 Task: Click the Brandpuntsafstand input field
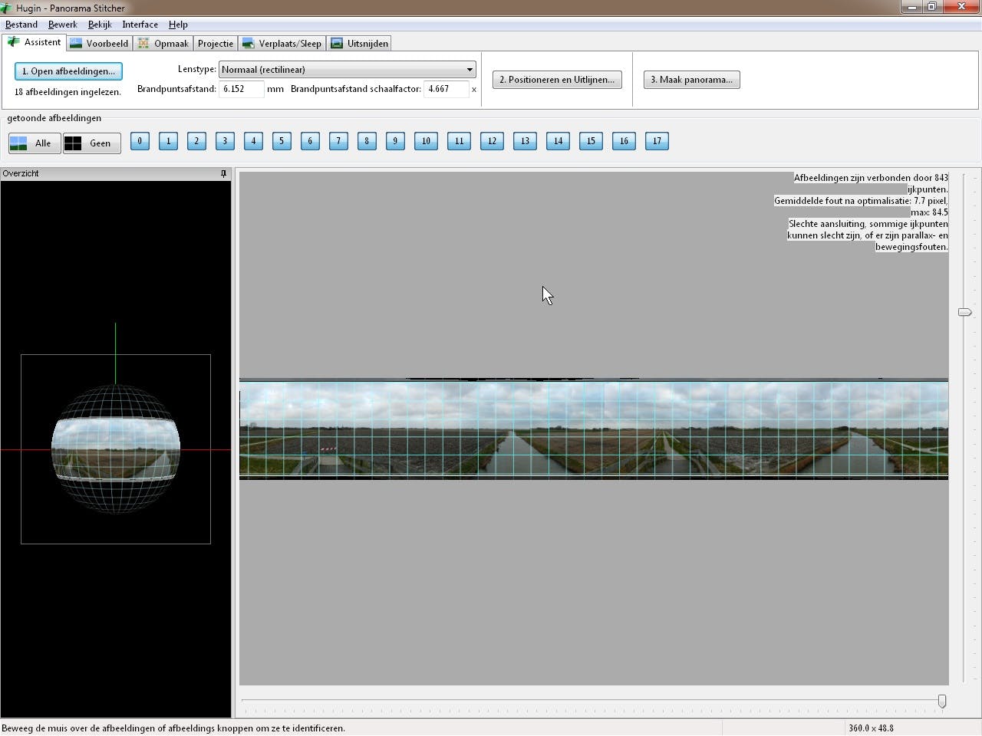(241, 89)
